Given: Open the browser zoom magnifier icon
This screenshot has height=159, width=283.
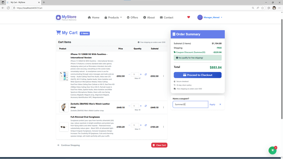Looking at the screenshot, I should click(x=253, y=8).
